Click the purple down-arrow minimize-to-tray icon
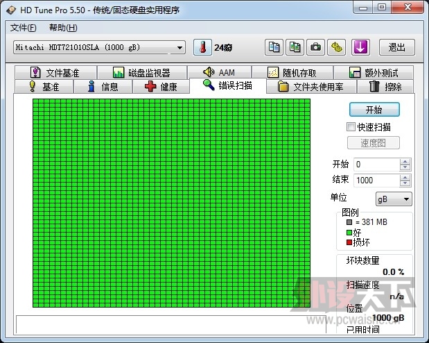The height and width of the screenshot is (343, 429). pyautogui.click(x=360, y=47)
